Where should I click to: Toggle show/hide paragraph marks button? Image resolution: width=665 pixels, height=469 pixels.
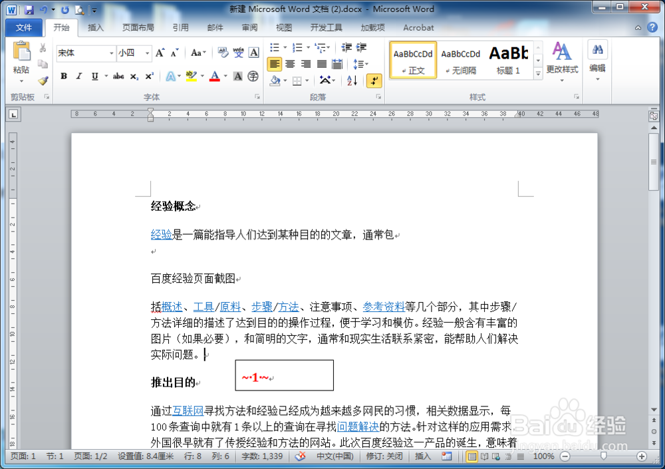(x=374, y=80)
